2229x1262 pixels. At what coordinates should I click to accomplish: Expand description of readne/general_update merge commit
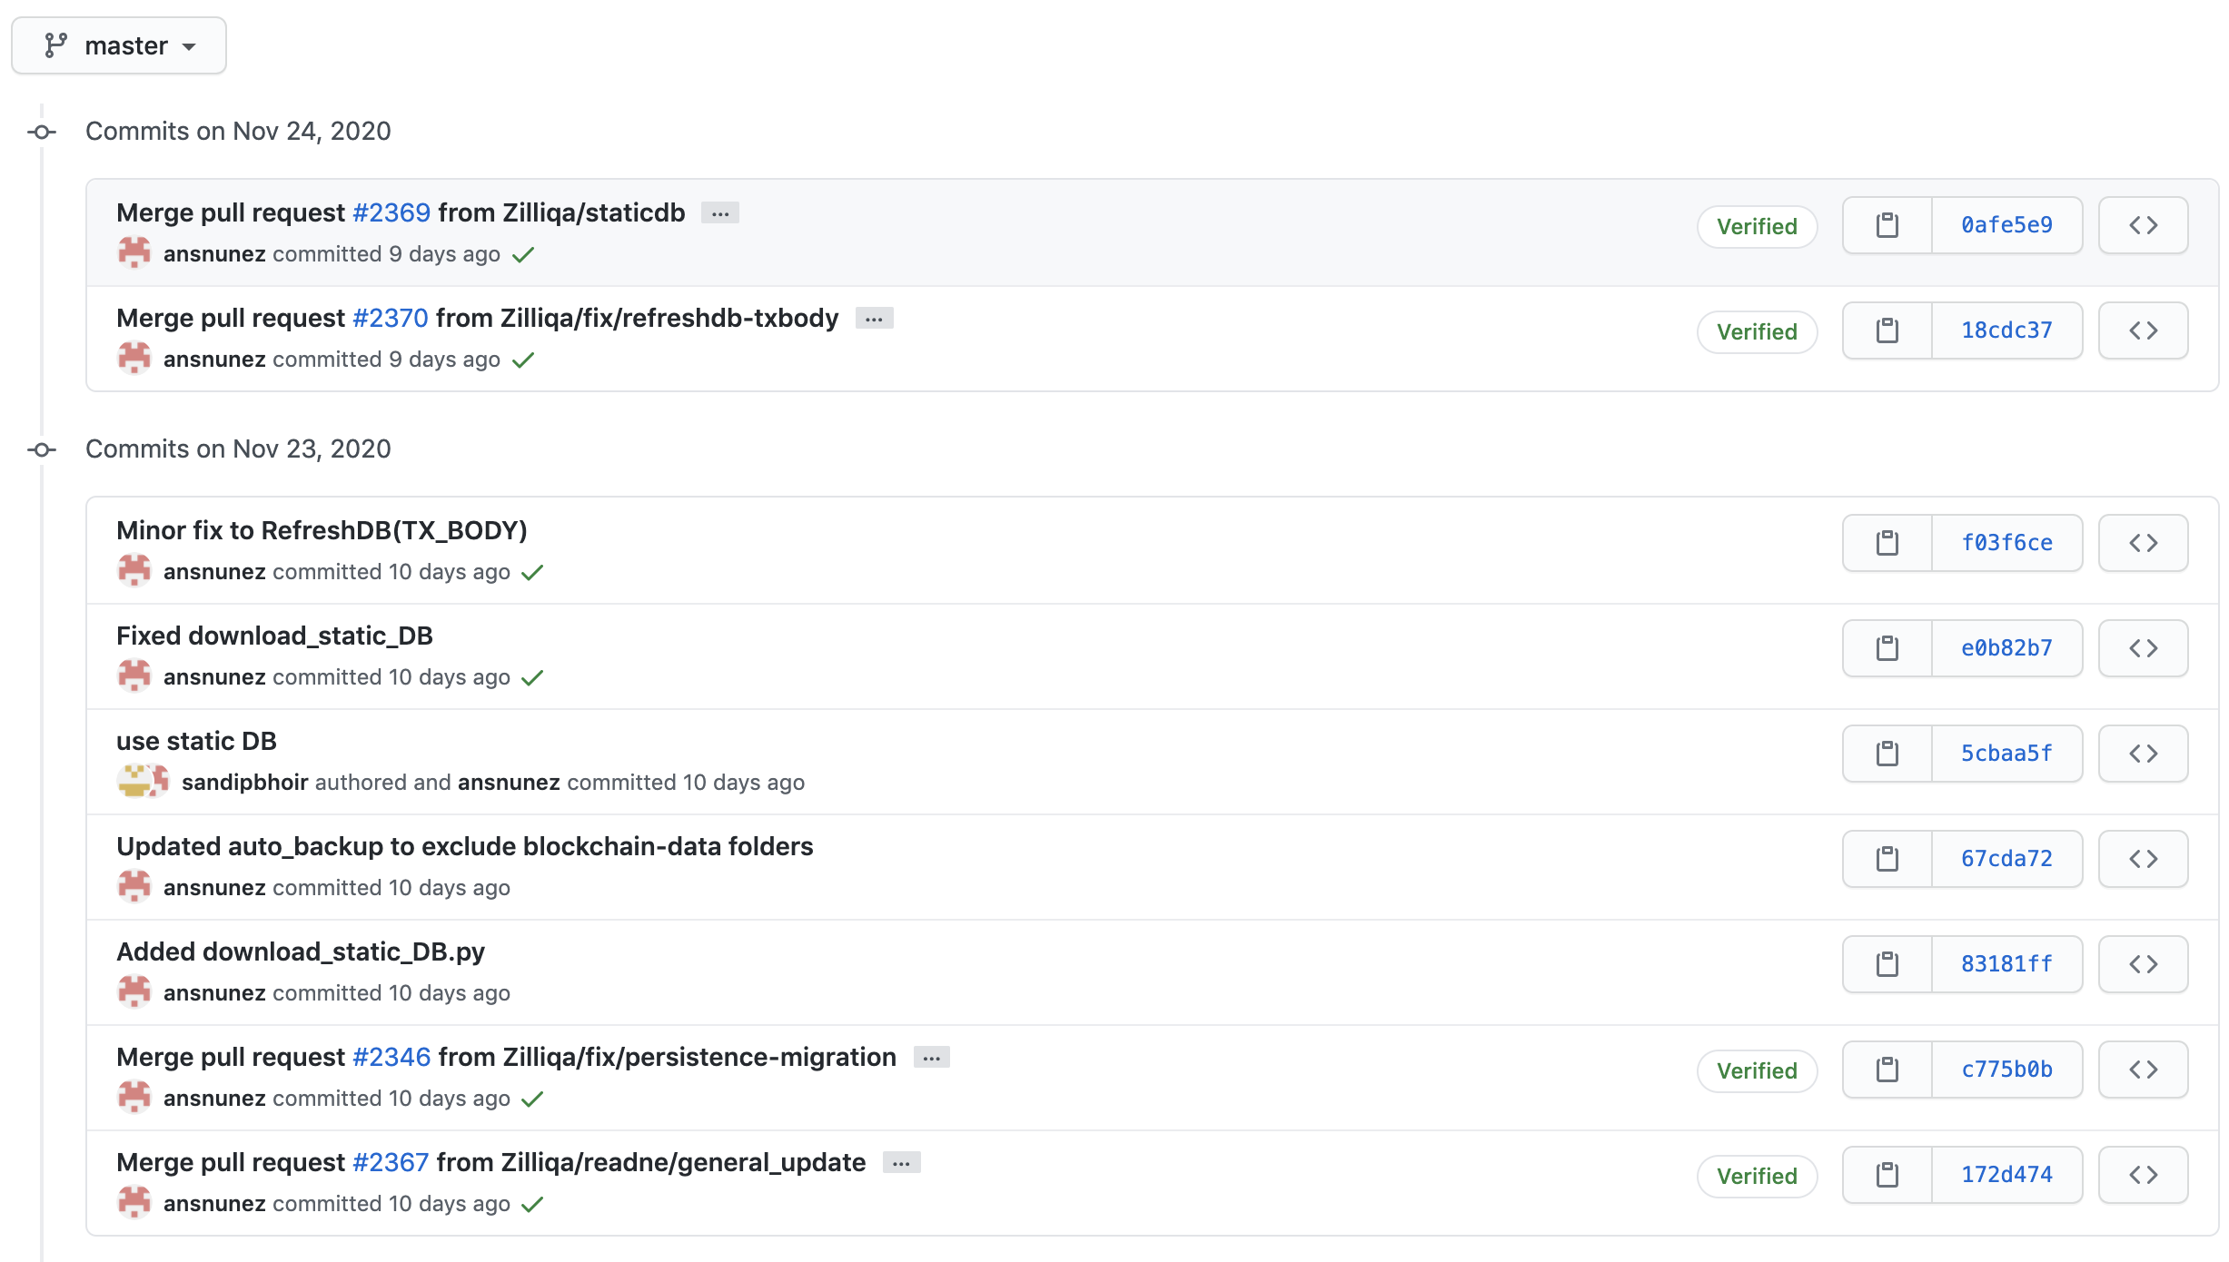click(x=901, y=1163)
